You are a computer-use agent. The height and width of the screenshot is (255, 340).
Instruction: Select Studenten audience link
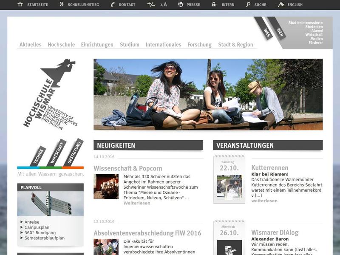coord(314,27)
